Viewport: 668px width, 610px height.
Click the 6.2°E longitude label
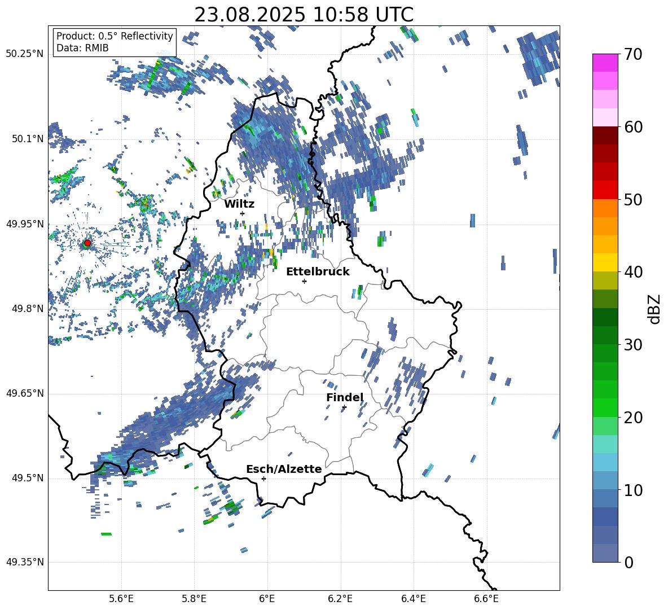tap(340, 599)
